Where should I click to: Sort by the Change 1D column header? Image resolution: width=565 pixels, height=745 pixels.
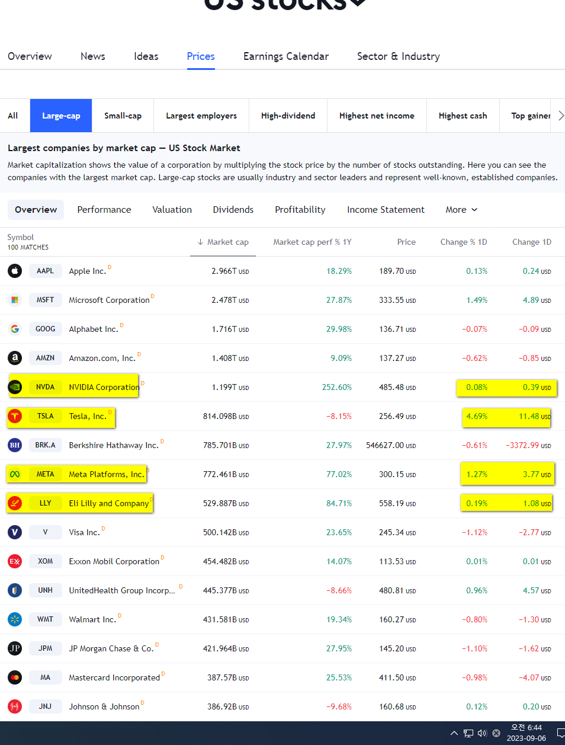(x=532, y=242)
